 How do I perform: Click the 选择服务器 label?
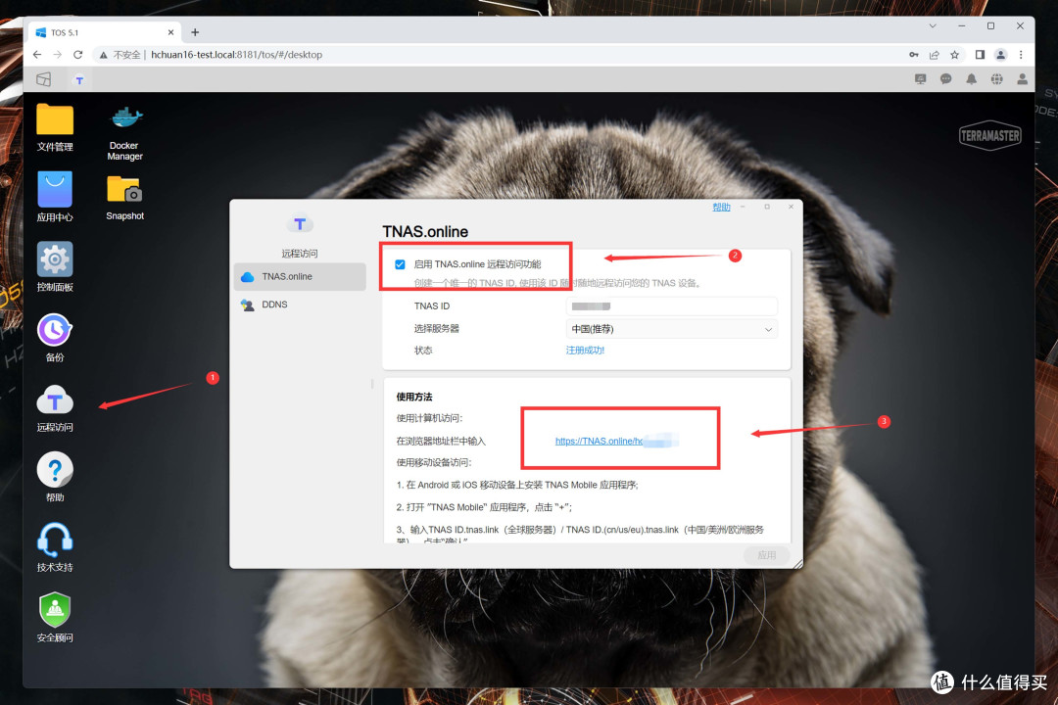[437, 329]
